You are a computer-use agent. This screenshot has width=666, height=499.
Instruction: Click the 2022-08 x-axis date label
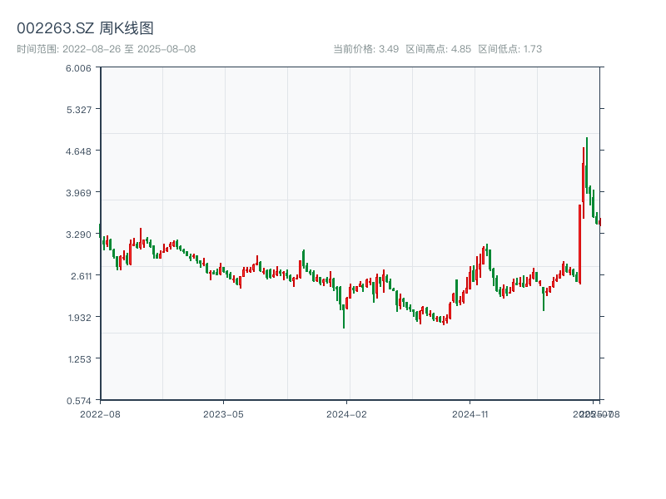click(x=100, y=413)
